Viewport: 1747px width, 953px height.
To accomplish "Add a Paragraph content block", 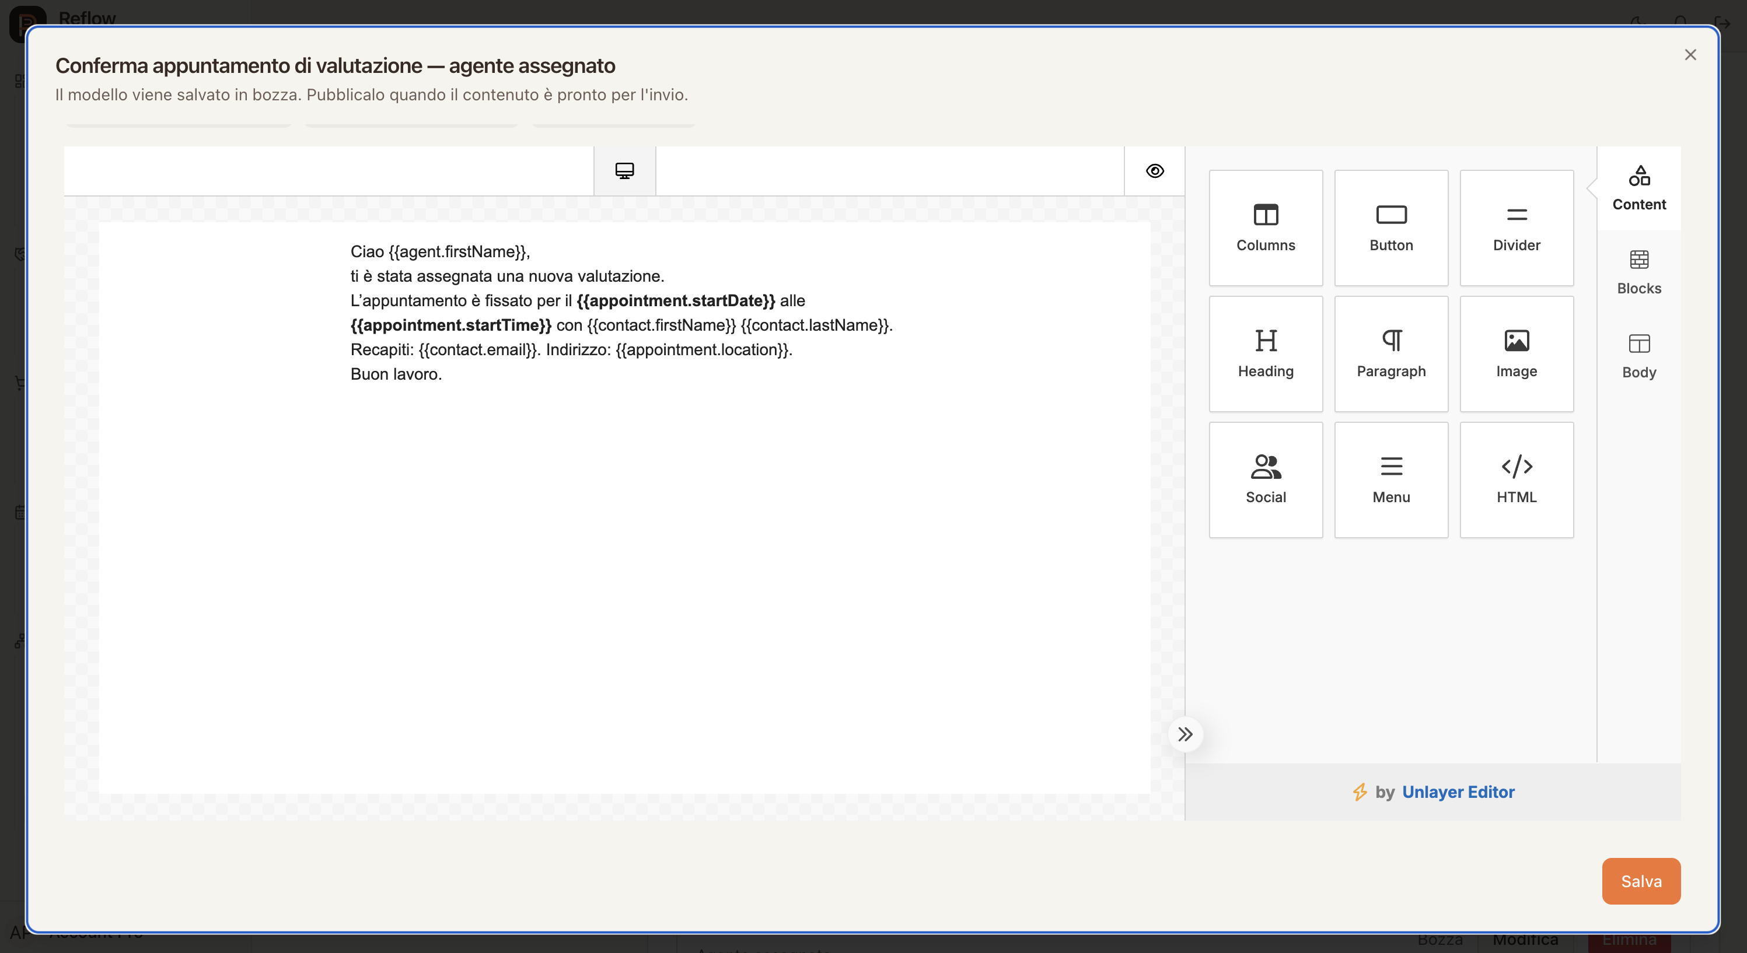I will tap(1391, 354).
